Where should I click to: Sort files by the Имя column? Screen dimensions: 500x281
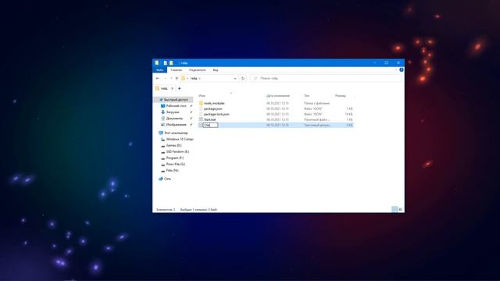pos(202,95)
